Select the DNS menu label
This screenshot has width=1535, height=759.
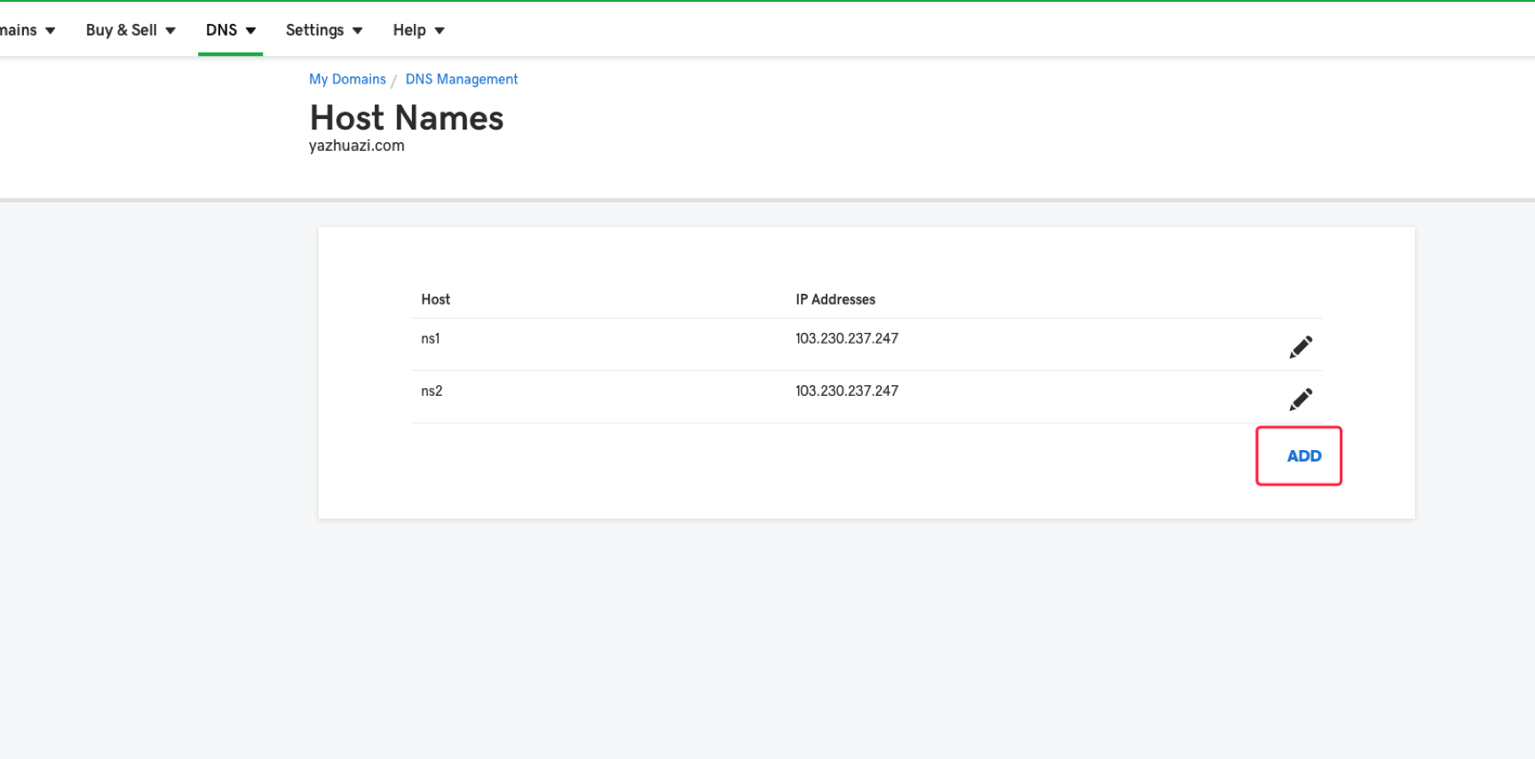(x=221, y=30)
